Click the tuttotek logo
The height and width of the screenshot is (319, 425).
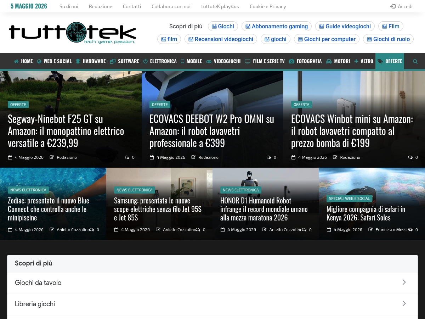tap(73, 33)
